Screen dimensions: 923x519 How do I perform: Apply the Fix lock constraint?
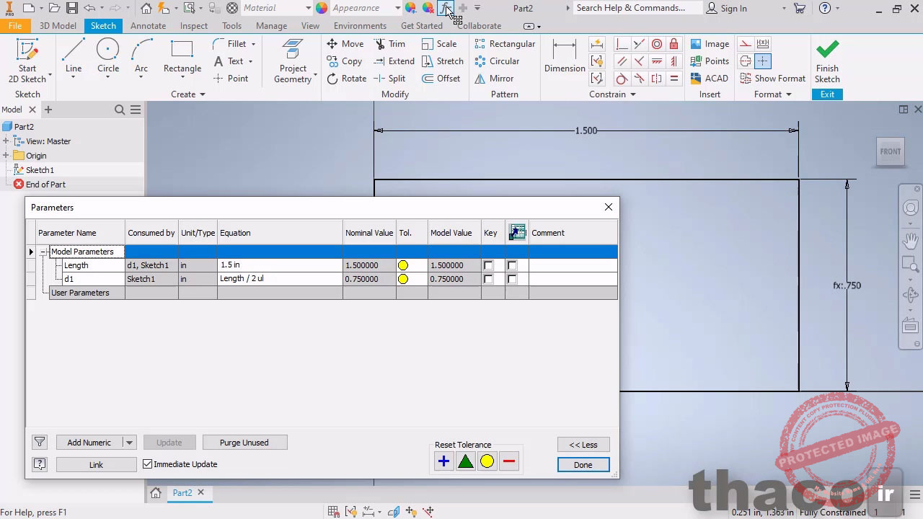click(x=674, y=44)
